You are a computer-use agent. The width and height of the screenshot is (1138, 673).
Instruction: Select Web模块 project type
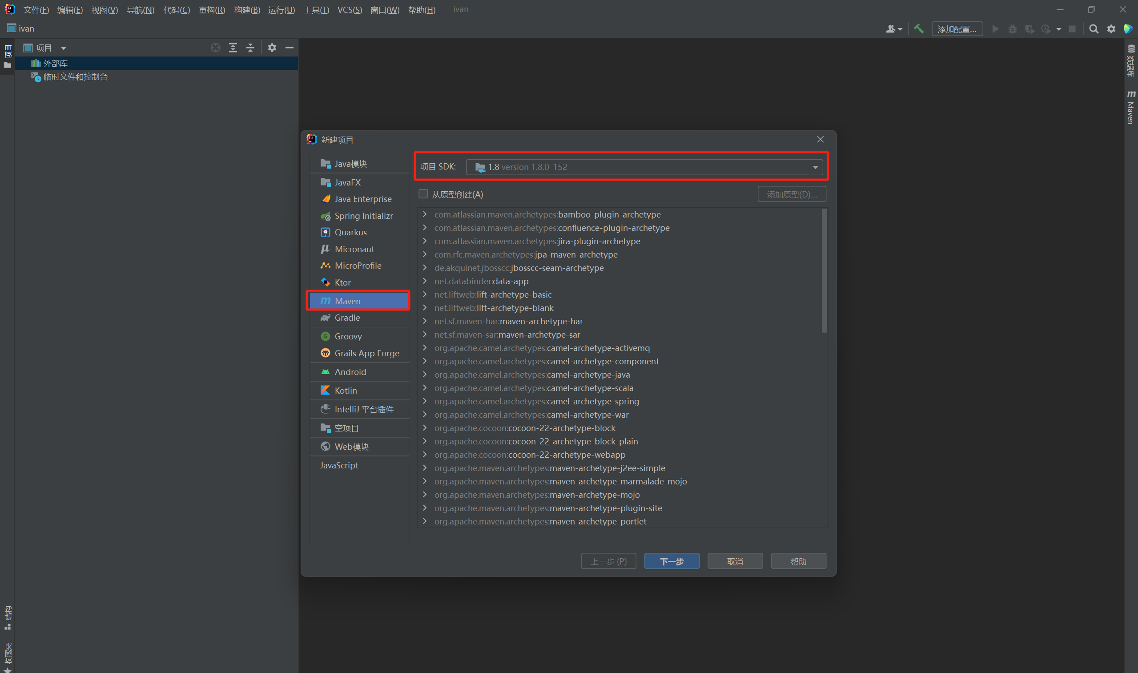tap(359, 447)
